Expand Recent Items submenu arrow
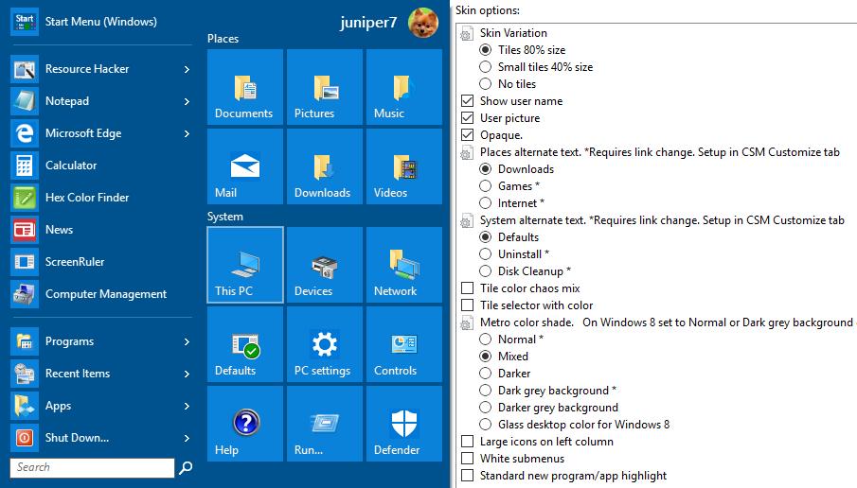Image resolution: width=857 pixels, height=488 pixels. pos(187,374)
